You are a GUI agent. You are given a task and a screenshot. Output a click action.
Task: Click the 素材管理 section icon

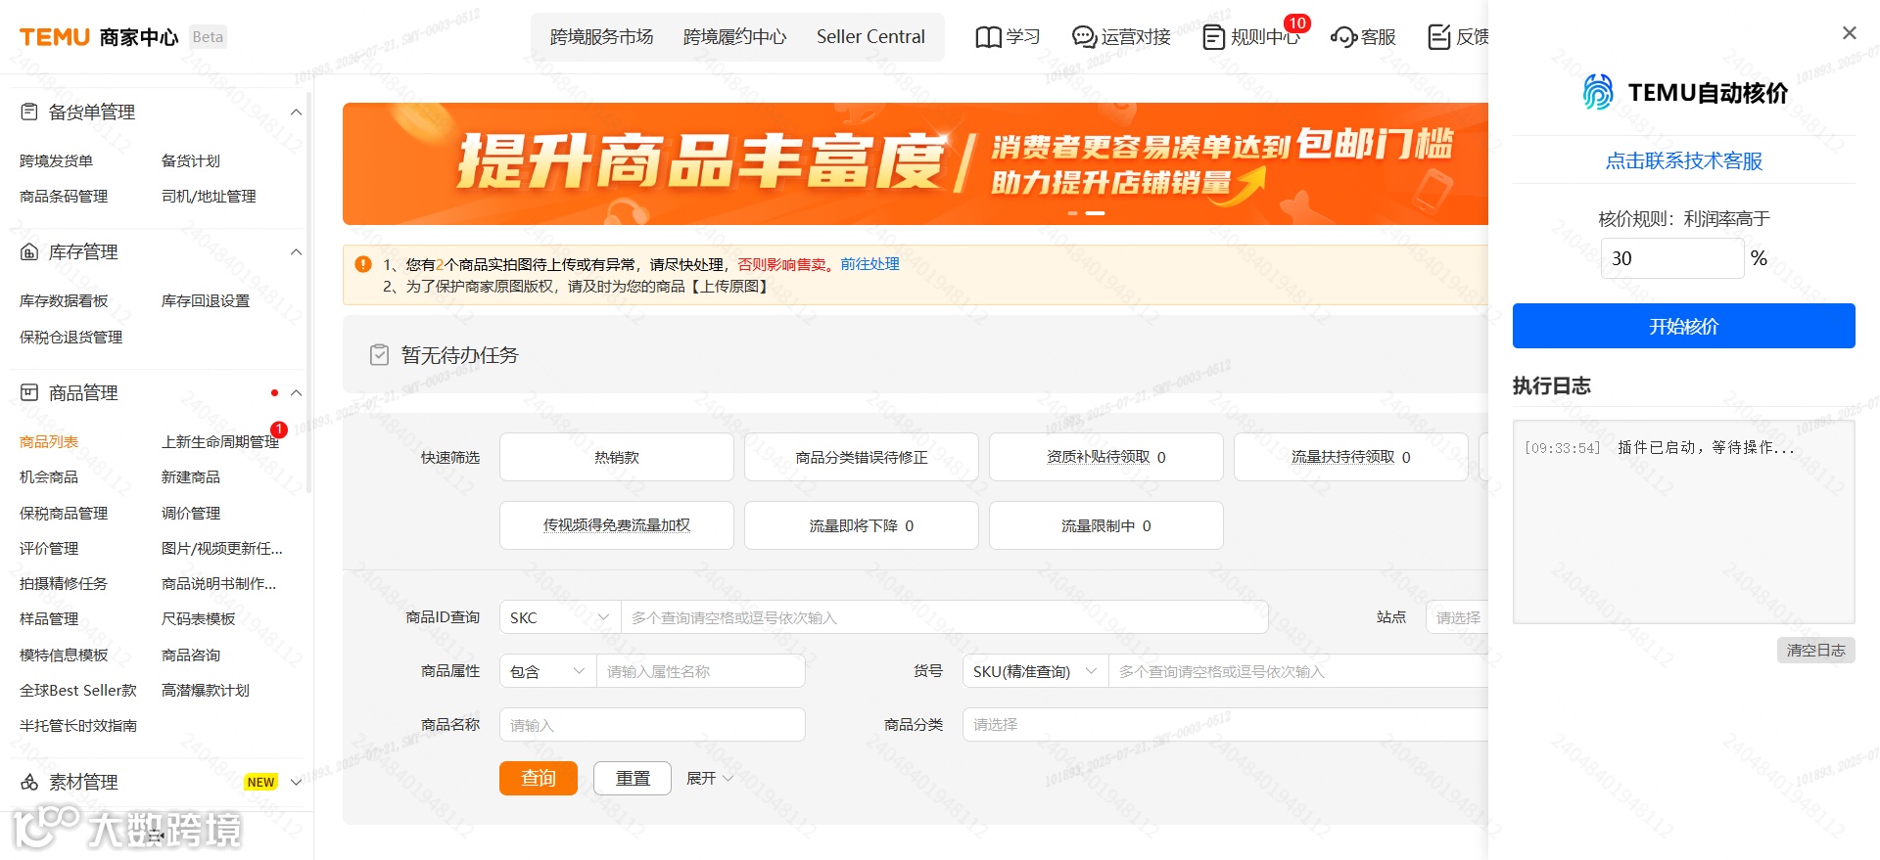click(29, 782)
